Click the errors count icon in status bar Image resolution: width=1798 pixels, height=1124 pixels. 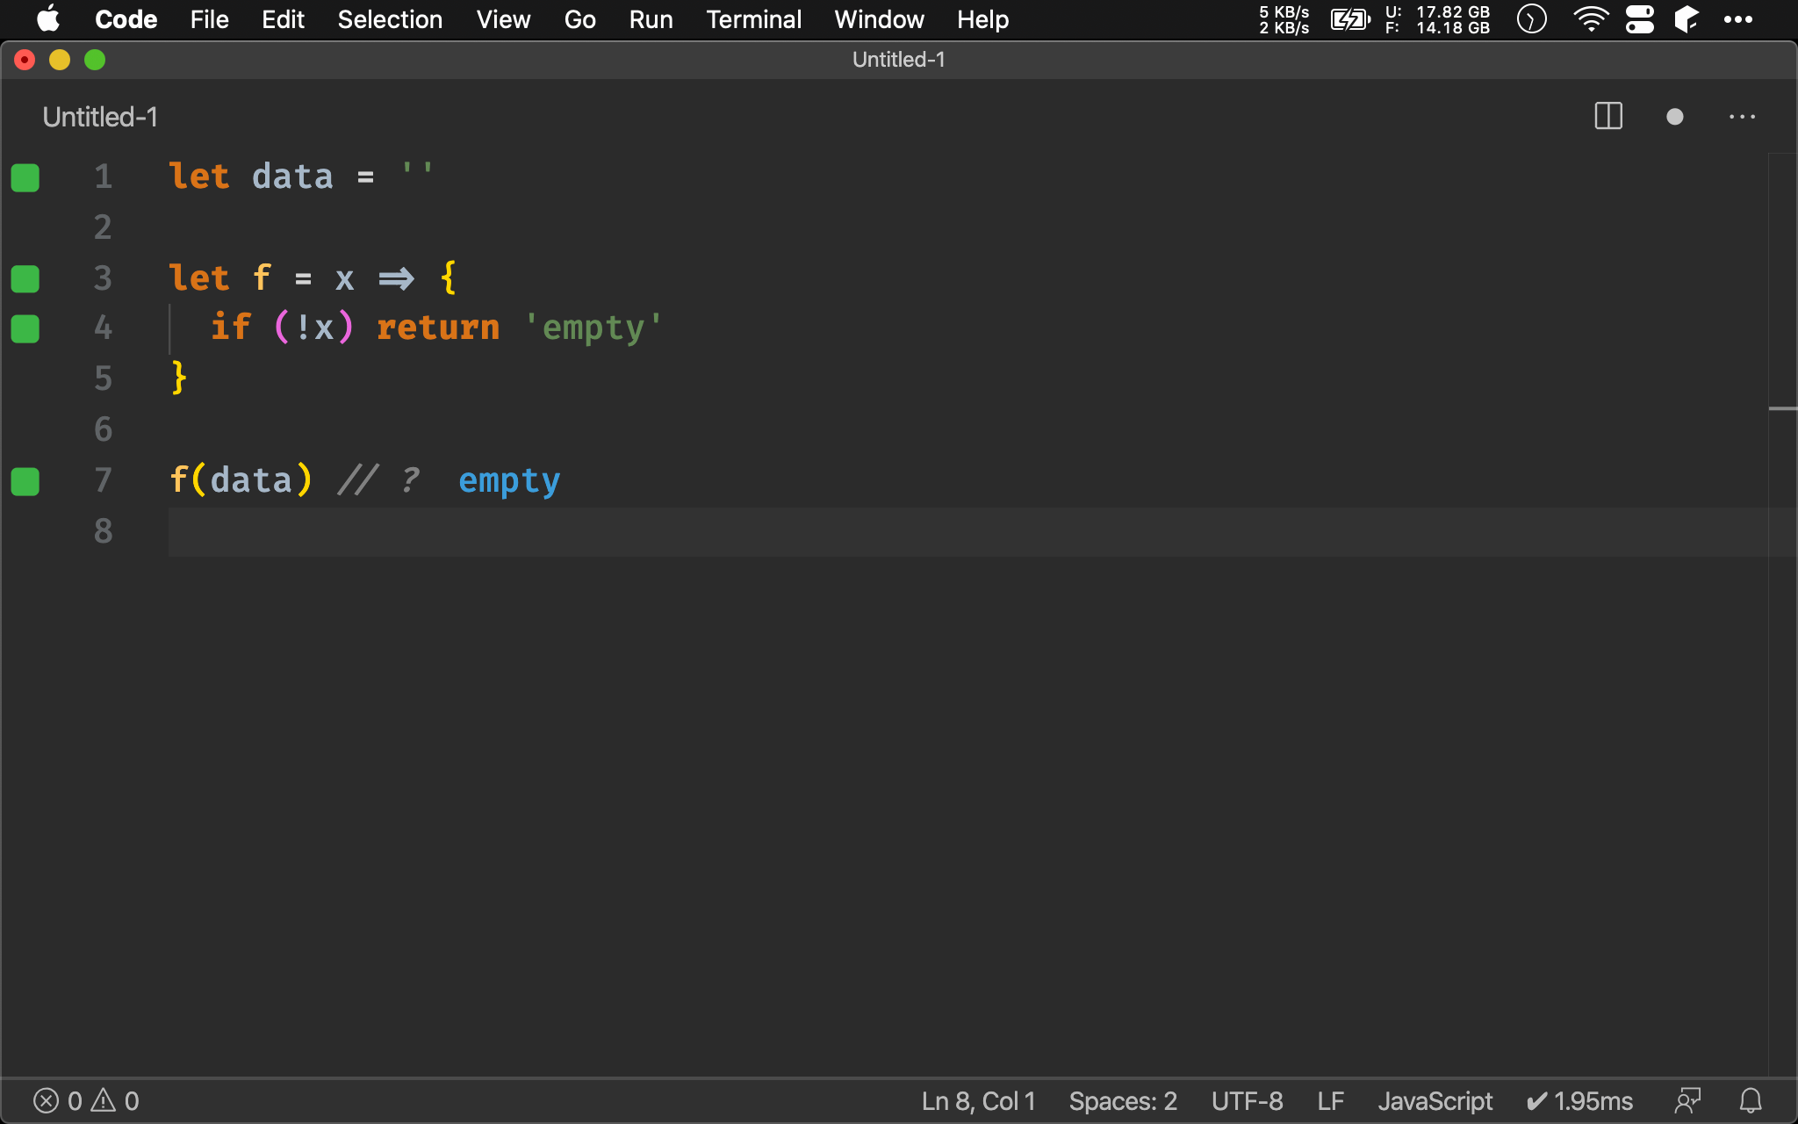coord(47,1100)
